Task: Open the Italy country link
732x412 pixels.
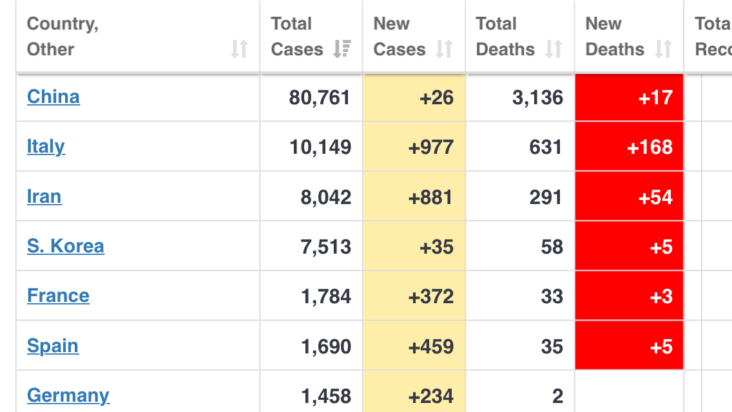Action: point(46,146)
